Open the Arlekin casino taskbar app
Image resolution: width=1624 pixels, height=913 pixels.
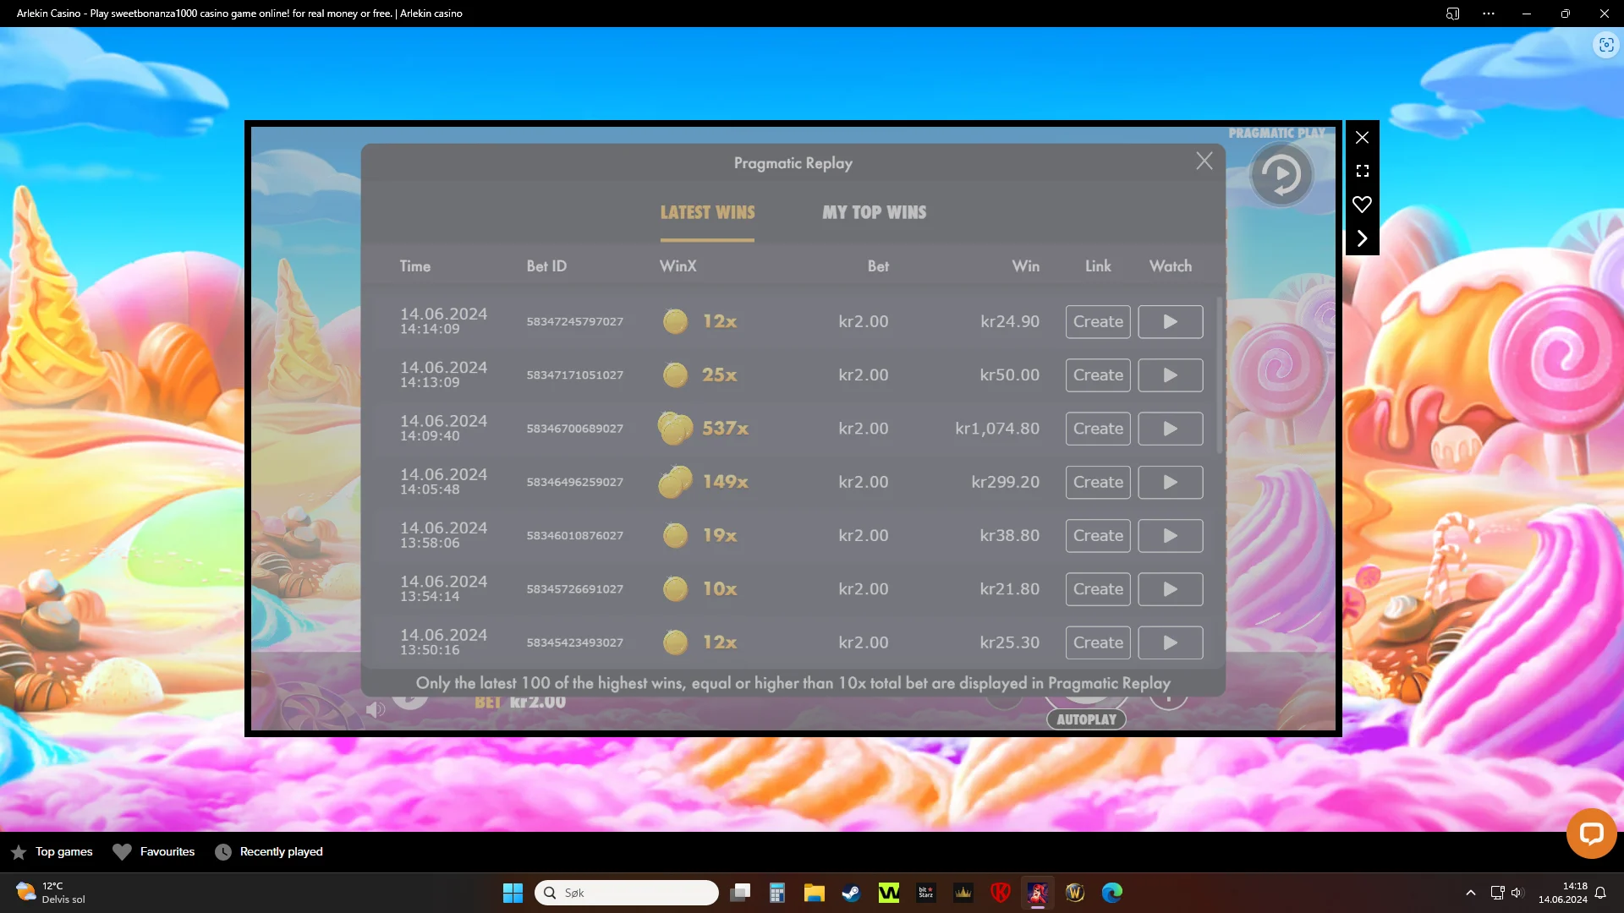click(x=1038, y=893)
